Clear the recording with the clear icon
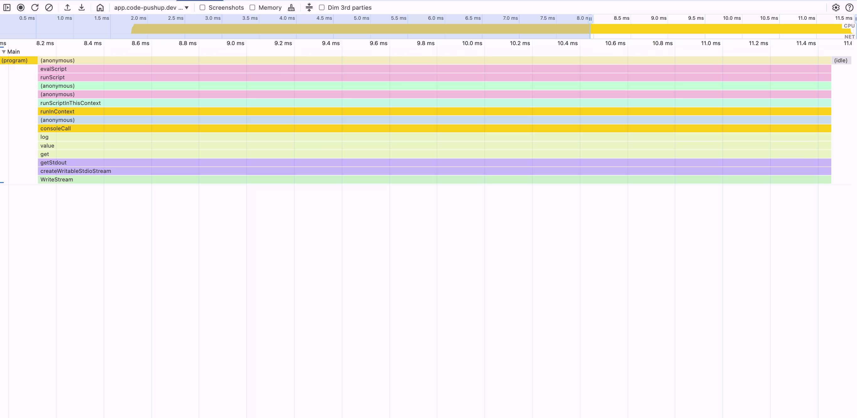857x418 pixels. (x=49, y=7)
